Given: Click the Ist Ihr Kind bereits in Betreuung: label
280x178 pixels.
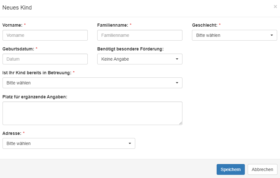Looking at the screenshot, I should (x=37, y=73).
